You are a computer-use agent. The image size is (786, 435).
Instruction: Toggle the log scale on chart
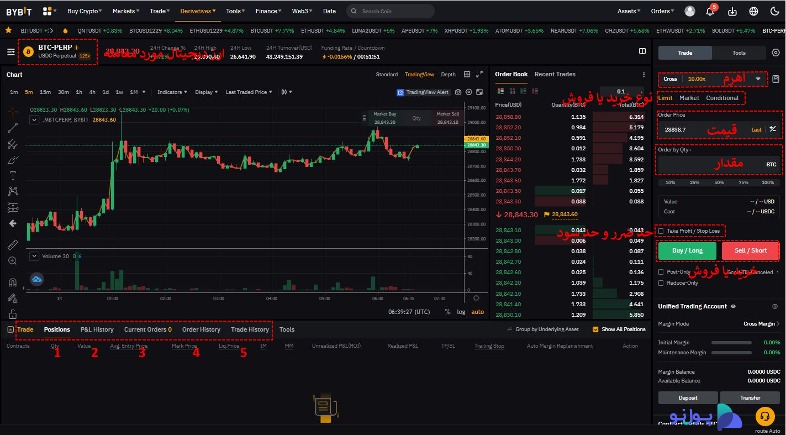pos(461,312)
